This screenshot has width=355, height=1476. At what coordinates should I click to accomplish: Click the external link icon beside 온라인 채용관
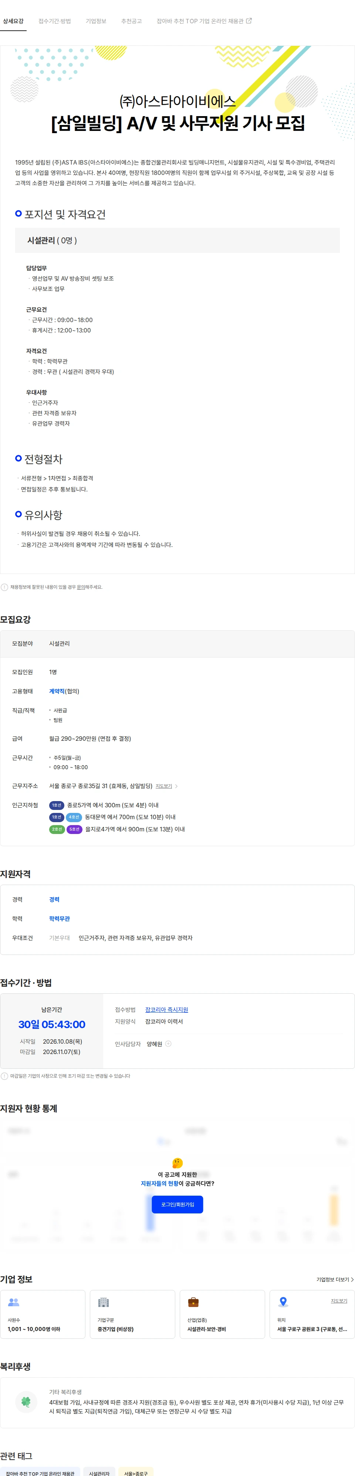click(x=248, y=21)
